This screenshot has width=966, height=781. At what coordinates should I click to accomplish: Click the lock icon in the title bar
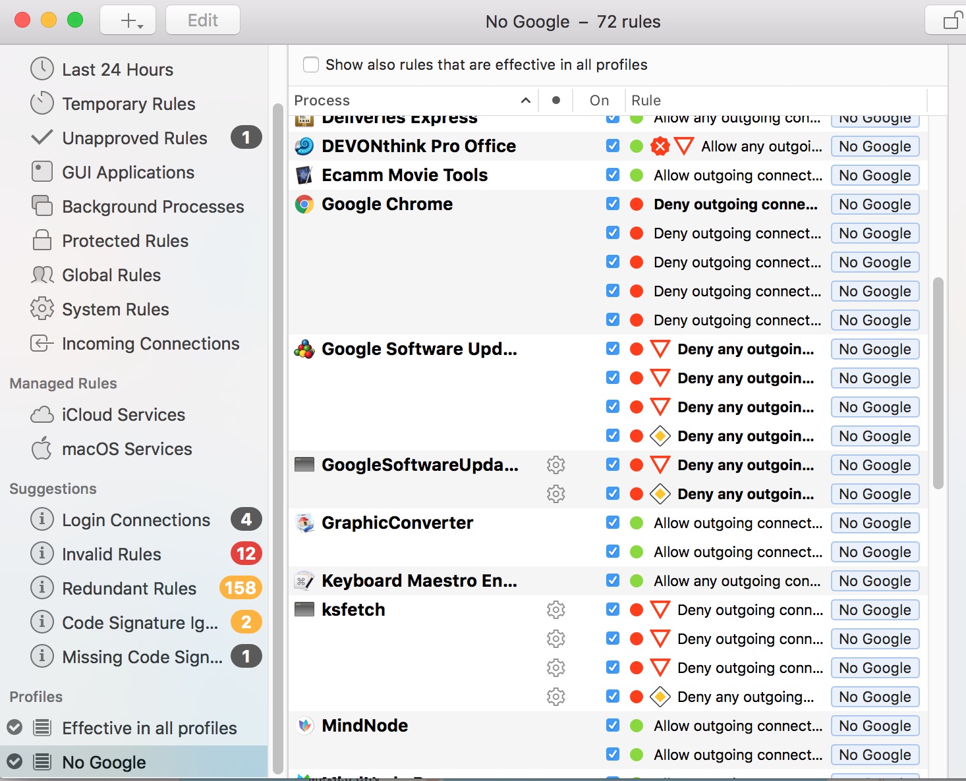(x=952, y=20)
